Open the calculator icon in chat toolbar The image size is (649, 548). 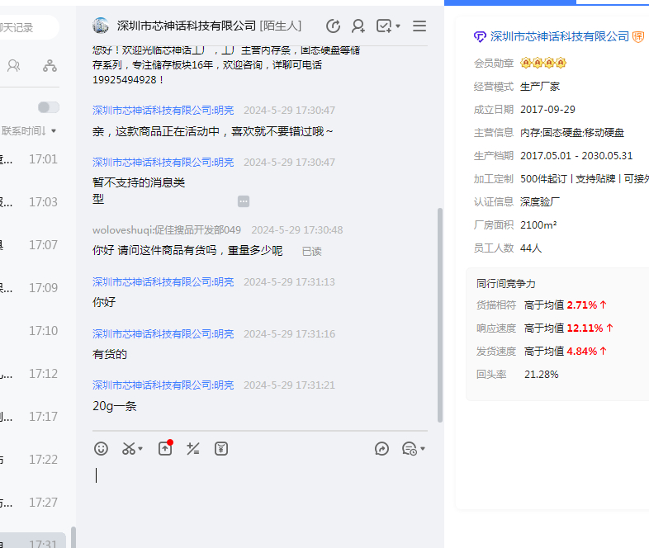point(193,448)
